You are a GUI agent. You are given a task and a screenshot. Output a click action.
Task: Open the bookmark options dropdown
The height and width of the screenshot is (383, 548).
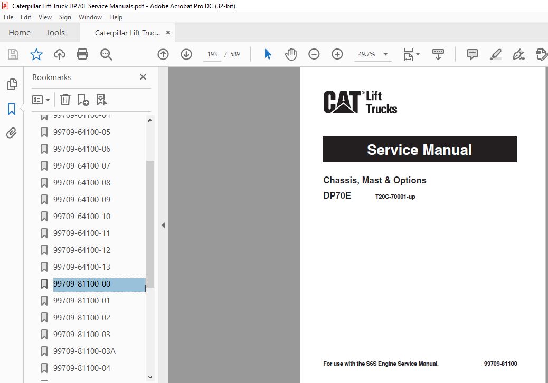point(41,100)
